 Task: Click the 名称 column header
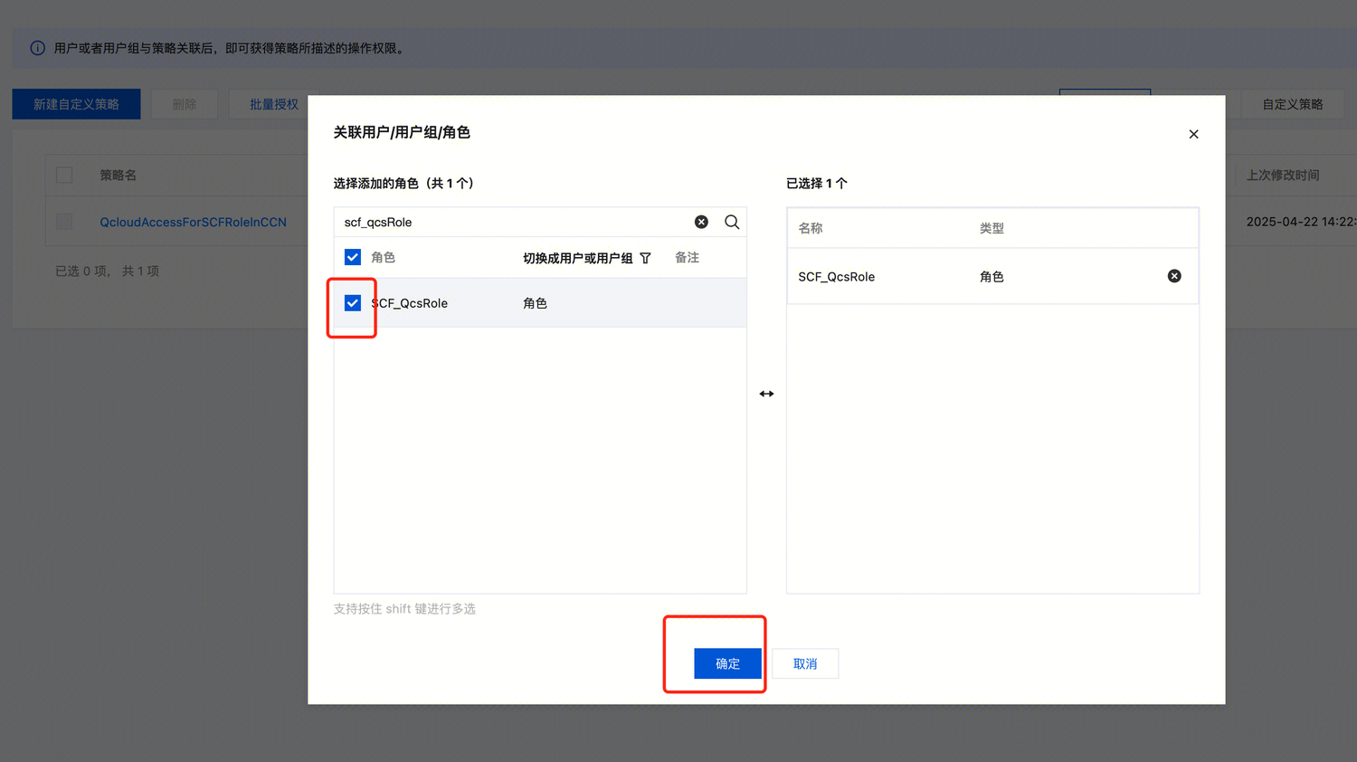[x=811, y=228]
